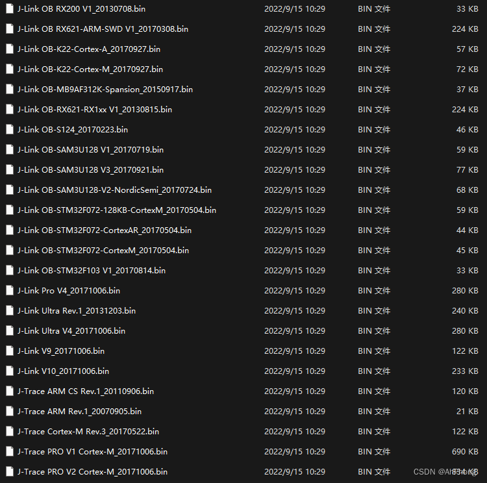Image resolution: width=487 pixels, height=483 pixels.
Task: Click the 233 KB size value
Action: coord(465,371)
